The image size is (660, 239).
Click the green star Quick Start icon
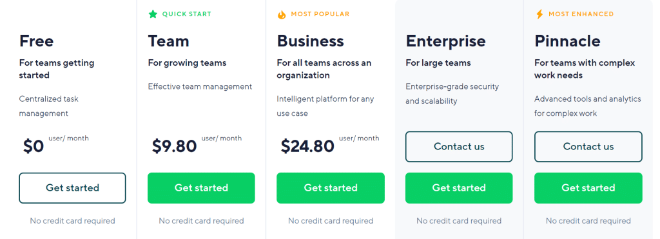[x=153, y=14]
